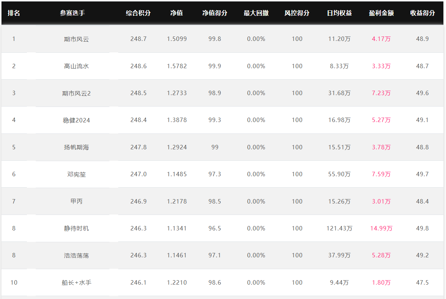
Task: Click the 风控得分 column header
Action: point(297,13)
